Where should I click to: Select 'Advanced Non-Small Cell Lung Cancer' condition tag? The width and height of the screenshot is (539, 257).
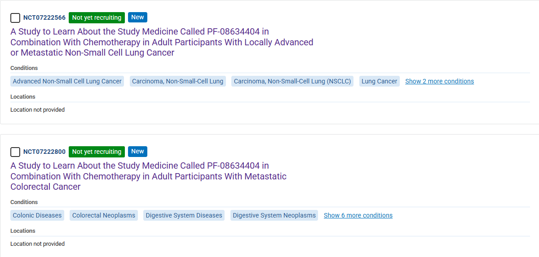pyautogui.click(x=67, y=81)
